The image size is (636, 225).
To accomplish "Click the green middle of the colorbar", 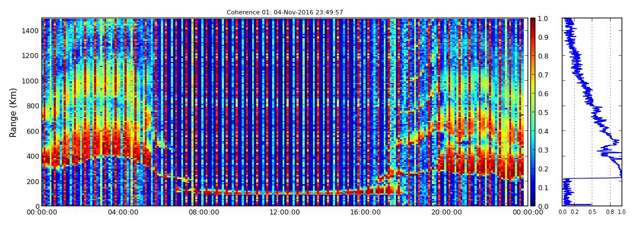I will [533, 112].
